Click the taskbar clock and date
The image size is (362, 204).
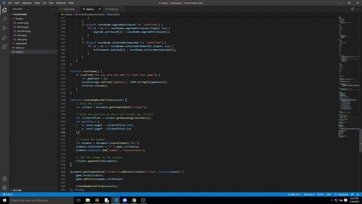(x=355, y=200)
